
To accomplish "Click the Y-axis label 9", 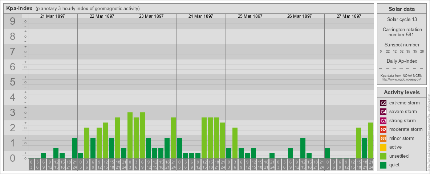I will point(13,21).
